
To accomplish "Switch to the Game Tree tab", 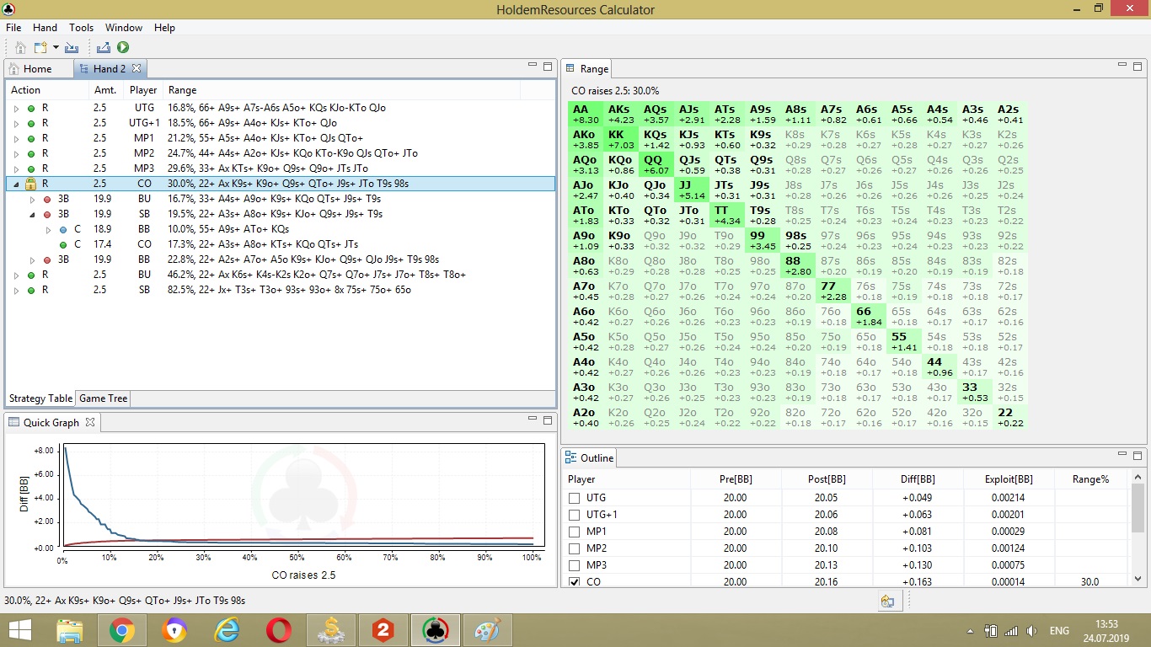I will [x=104, y=398].
